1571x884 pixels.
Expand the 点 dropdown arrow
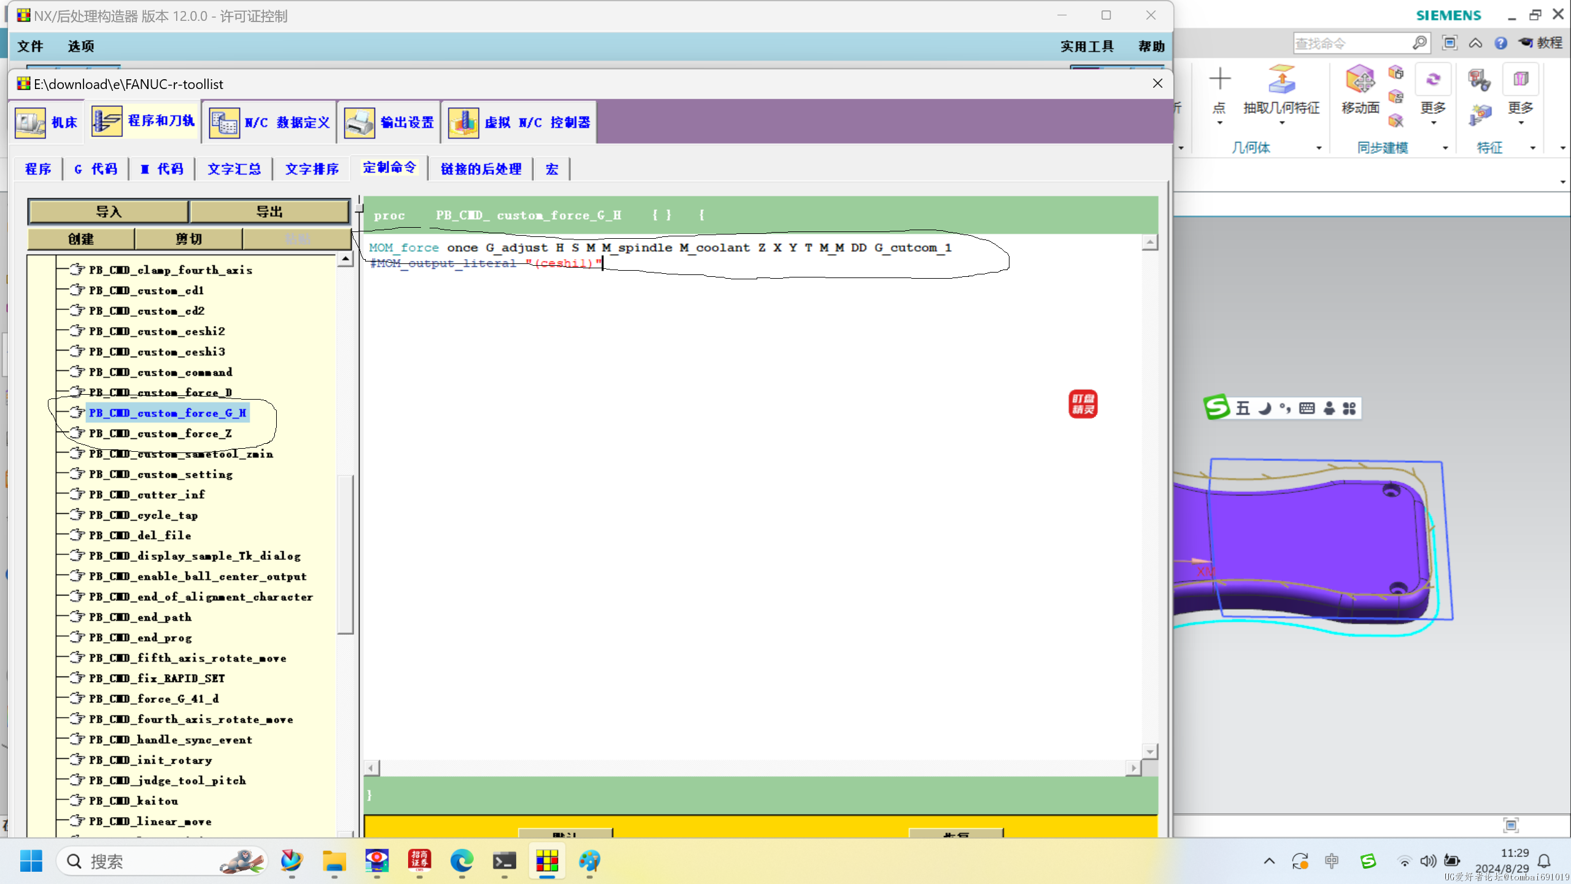(x=1219, y=123)
